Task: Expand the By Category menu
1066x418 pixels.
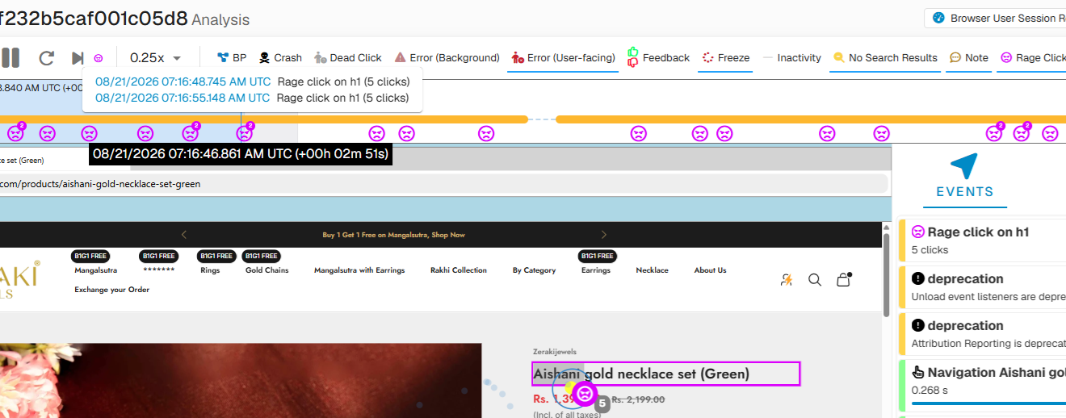Action: [x=534, y=270]
